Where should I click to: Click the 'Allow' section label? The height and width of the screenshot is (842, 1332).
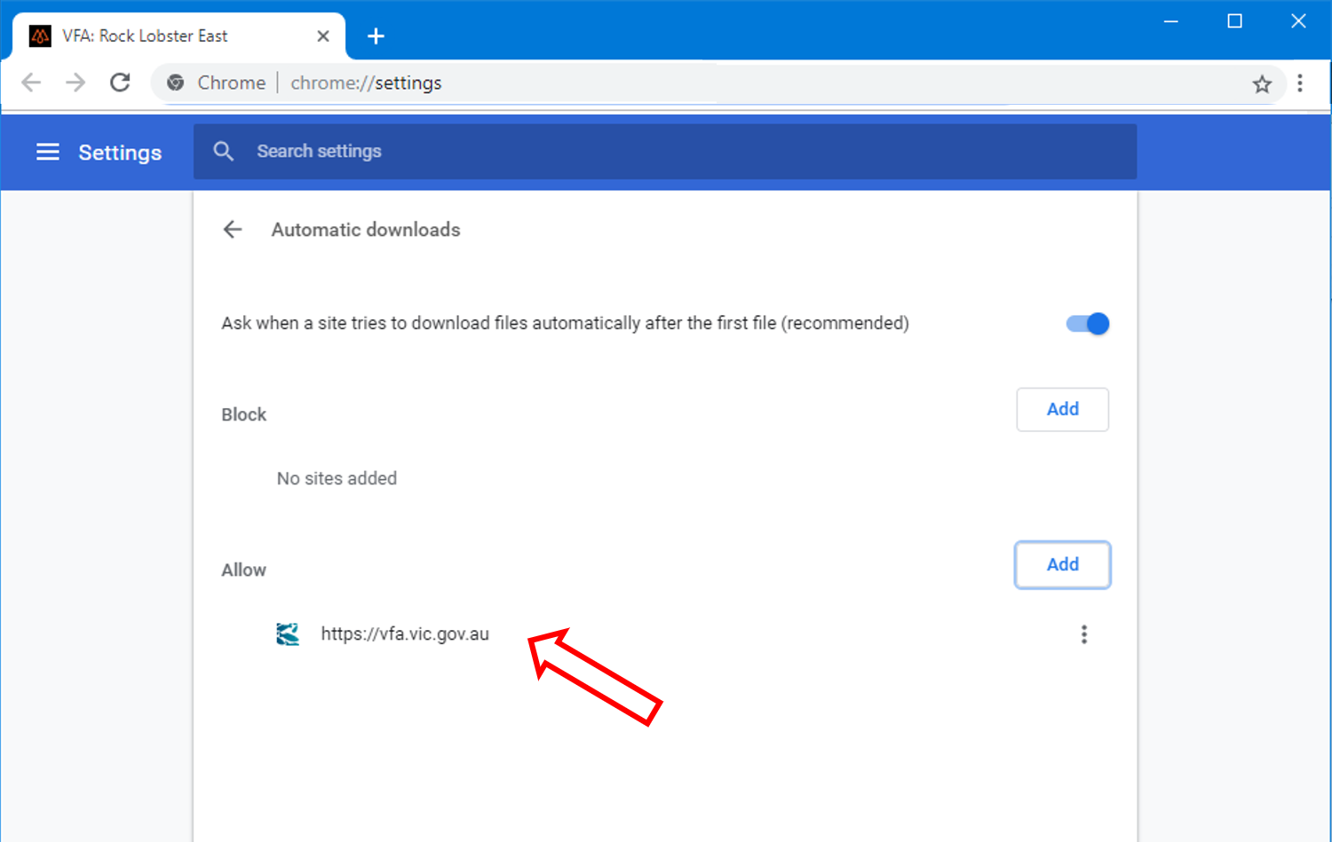(243, 571)
